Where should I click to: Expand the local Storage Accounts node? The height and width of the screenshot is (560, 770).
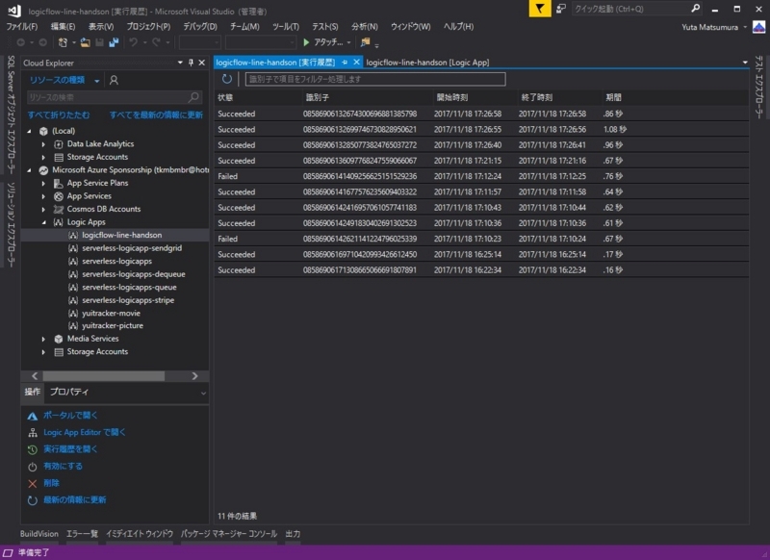pyautogui.click(x=43, y=158)
